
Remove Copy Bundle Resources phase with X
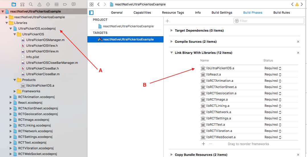(x=298, y=155)
